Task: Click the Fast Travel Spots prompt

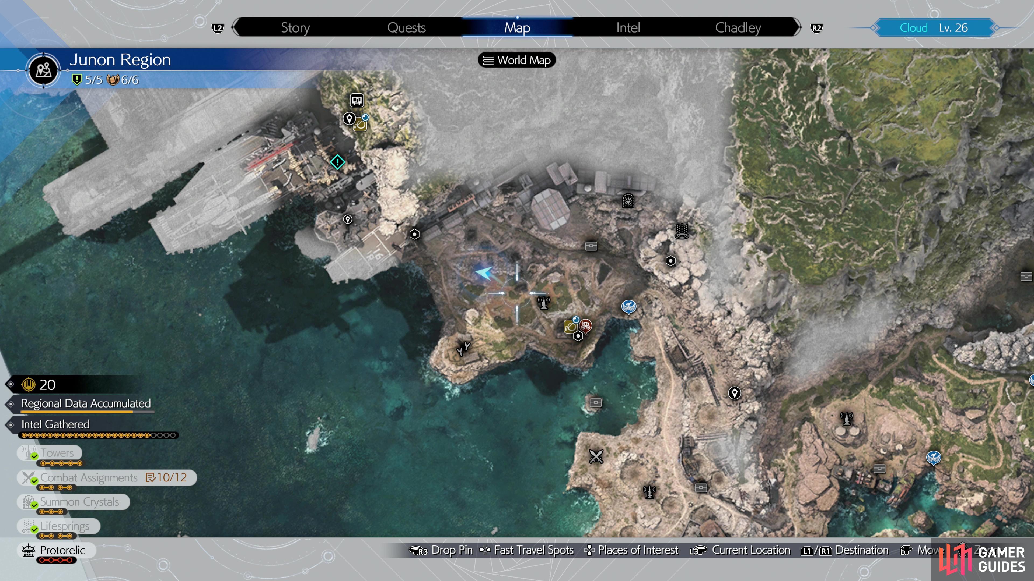Action: (x=527, y=550)
